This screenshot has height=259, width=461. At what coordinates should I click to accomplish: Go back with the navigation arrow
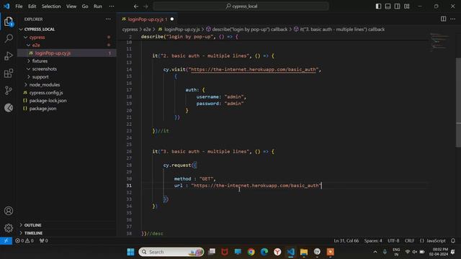pyautogui.click(x=136, y=6)
